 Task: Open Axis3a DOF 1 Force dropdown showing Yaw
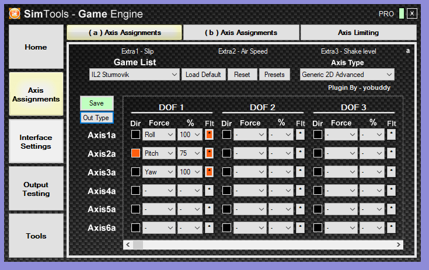[x=159, y=171]
